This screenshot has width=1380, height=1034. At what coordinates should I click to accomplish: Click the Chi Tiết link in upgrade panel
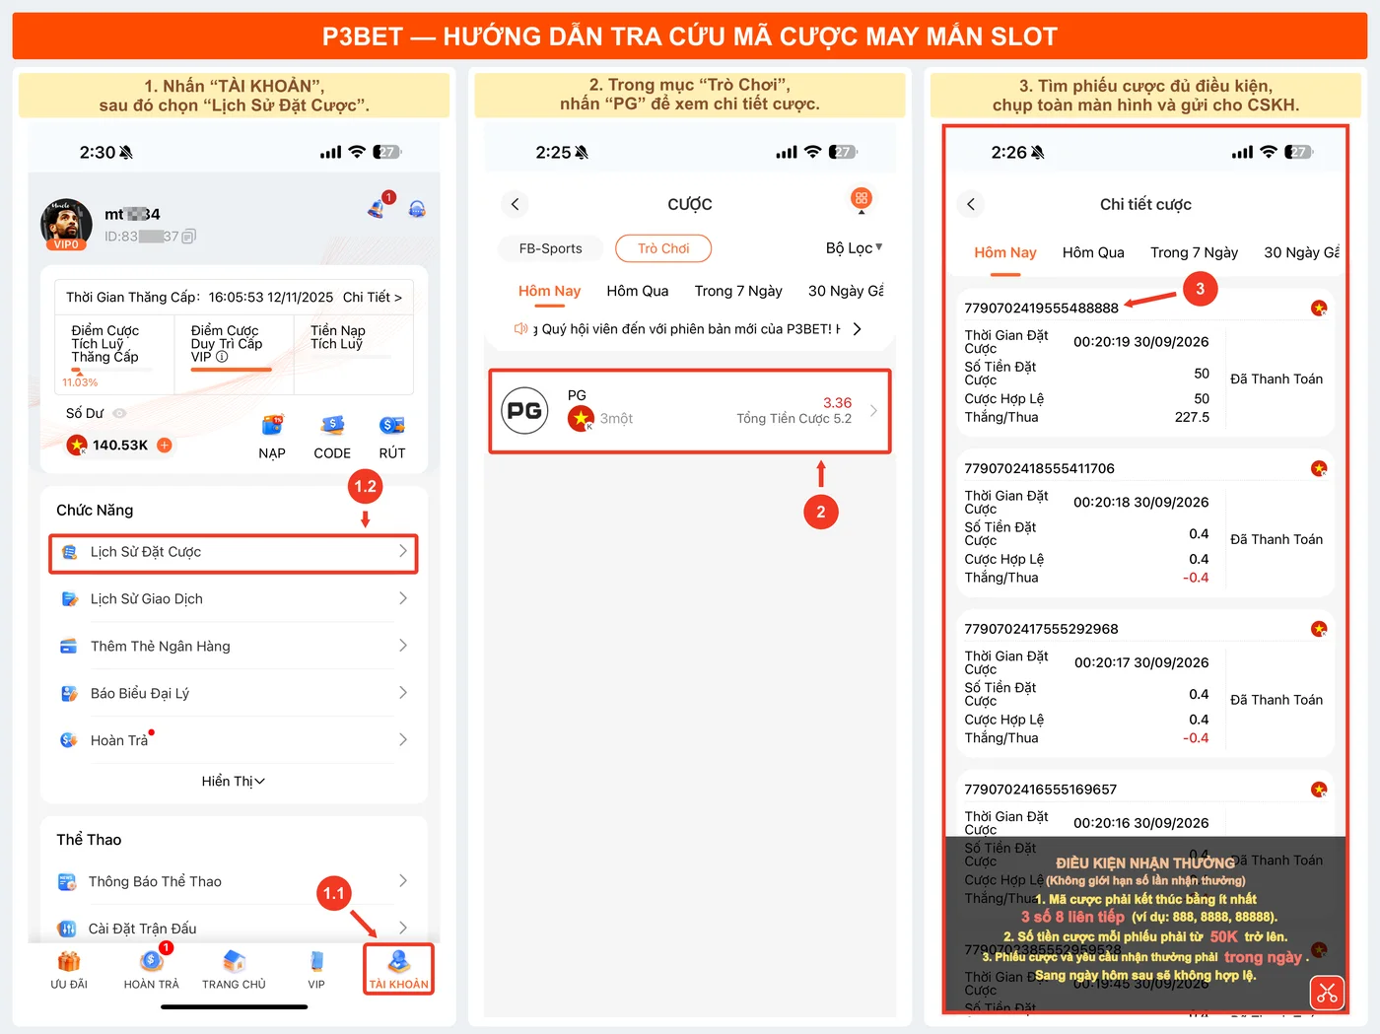pos(373,297)
